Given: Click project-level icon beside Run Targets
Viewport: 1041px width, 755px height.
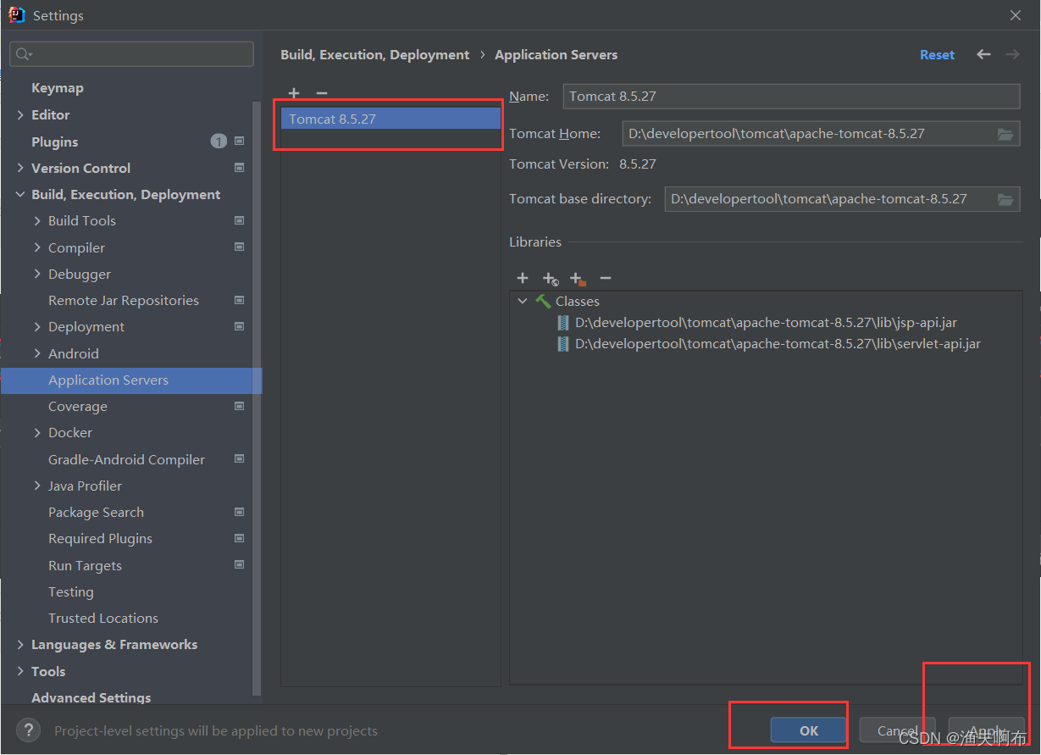Looking at the screenshot, I should (239, 565).
